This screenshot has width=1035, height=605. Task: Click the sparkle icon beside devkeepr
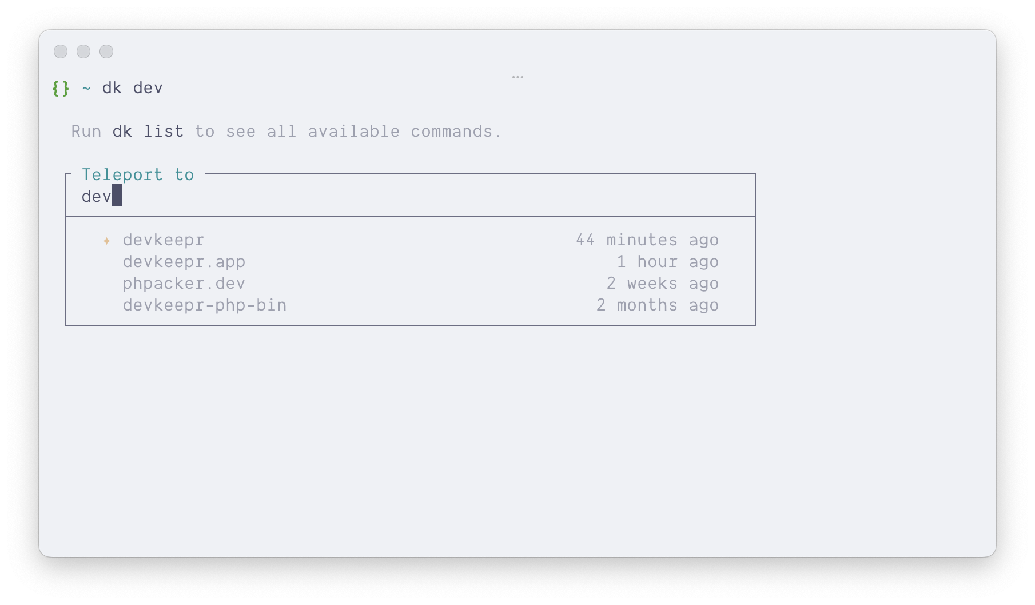(107, 241)
